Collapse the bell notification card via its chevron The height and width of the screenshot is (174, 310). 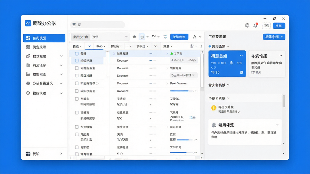pyautogui.click(x=277, y=125)
